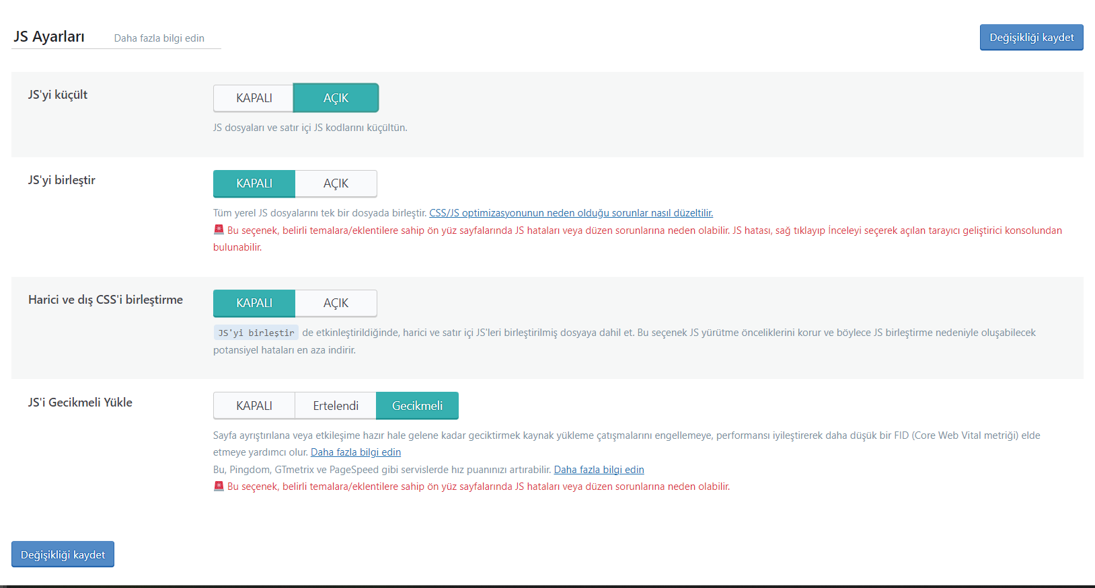Turn JS'yi birleştir AÇIK
The image size is (1095, 588).
(x=336, y=183)
